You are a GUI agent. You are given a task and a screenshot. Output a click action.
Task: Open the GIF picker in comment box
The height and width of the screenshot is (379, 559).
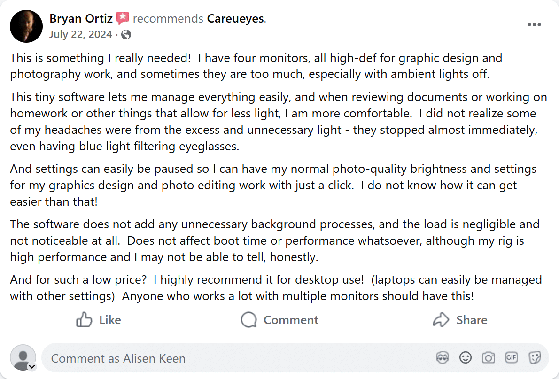511,358
